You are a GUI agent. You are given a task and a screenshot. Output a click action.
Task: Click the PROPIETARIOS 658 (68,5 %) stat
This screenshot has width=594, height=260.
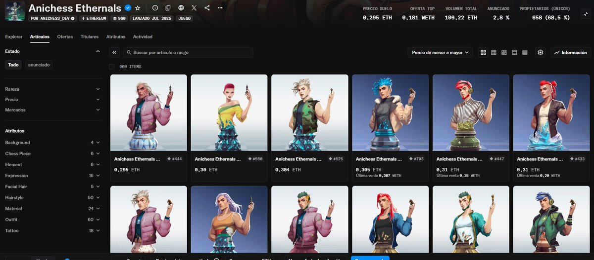[544, 13]
